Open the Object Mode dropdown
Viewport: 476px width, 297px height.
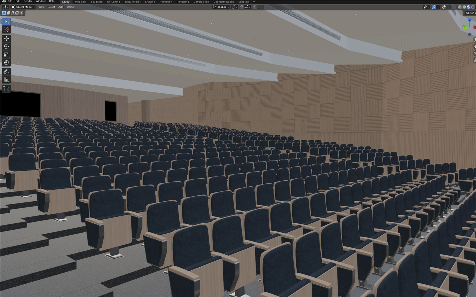coord(23,7)
